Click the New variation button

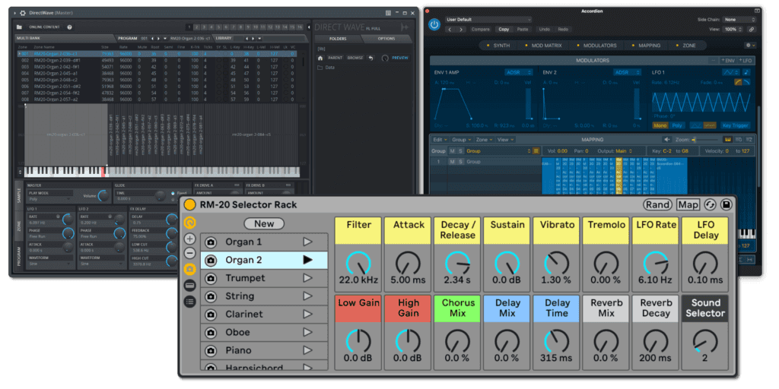tap(264, 224)
